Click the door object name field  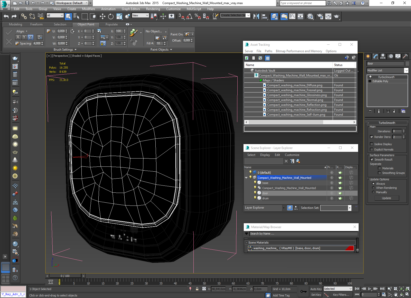tap(385, 63)
